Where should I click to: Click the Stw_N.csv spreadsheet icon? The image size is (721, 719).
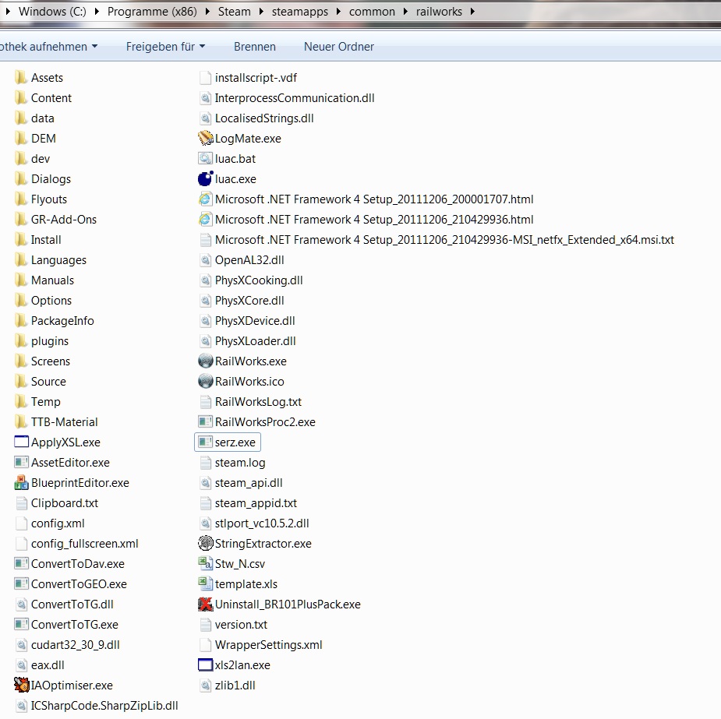pyautogui.click(x=206, y=564)
